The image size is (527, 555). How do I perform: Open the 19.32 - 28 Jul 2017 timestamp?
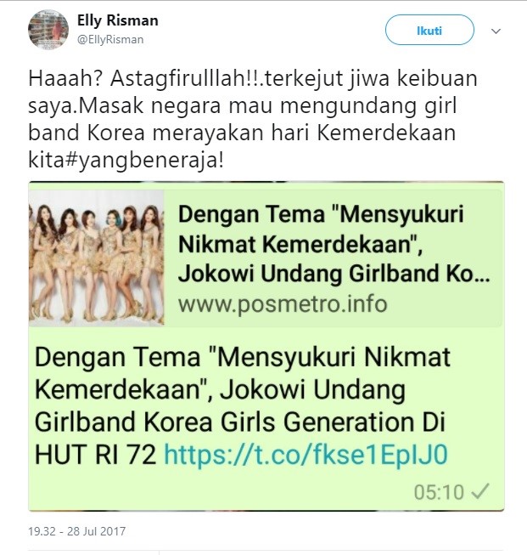click(76, 531)
